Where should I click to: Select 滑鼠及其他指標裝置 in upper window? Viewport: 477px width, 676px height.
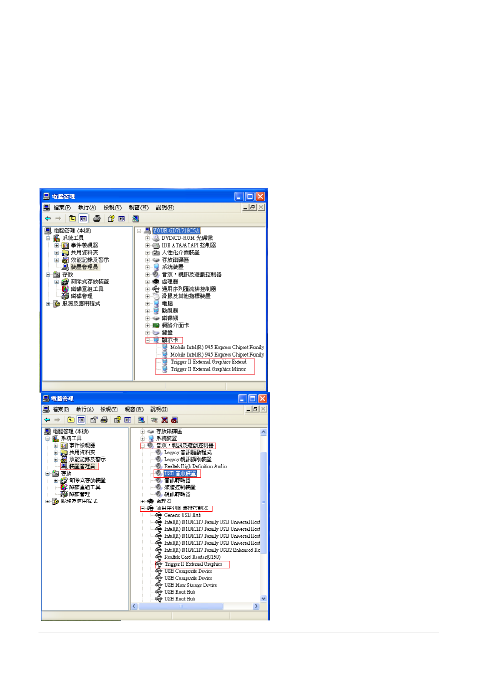[x=186, y=296]
